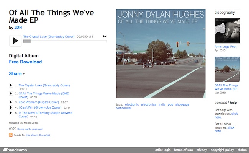Open terms of use in the footer
The height and width of the screenshot is (153, 249).
(x=183, y=150)
